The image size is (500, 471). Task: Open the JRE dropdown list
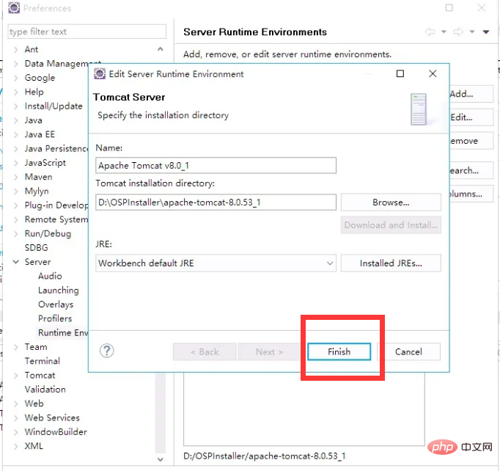[x=330, y=263]
